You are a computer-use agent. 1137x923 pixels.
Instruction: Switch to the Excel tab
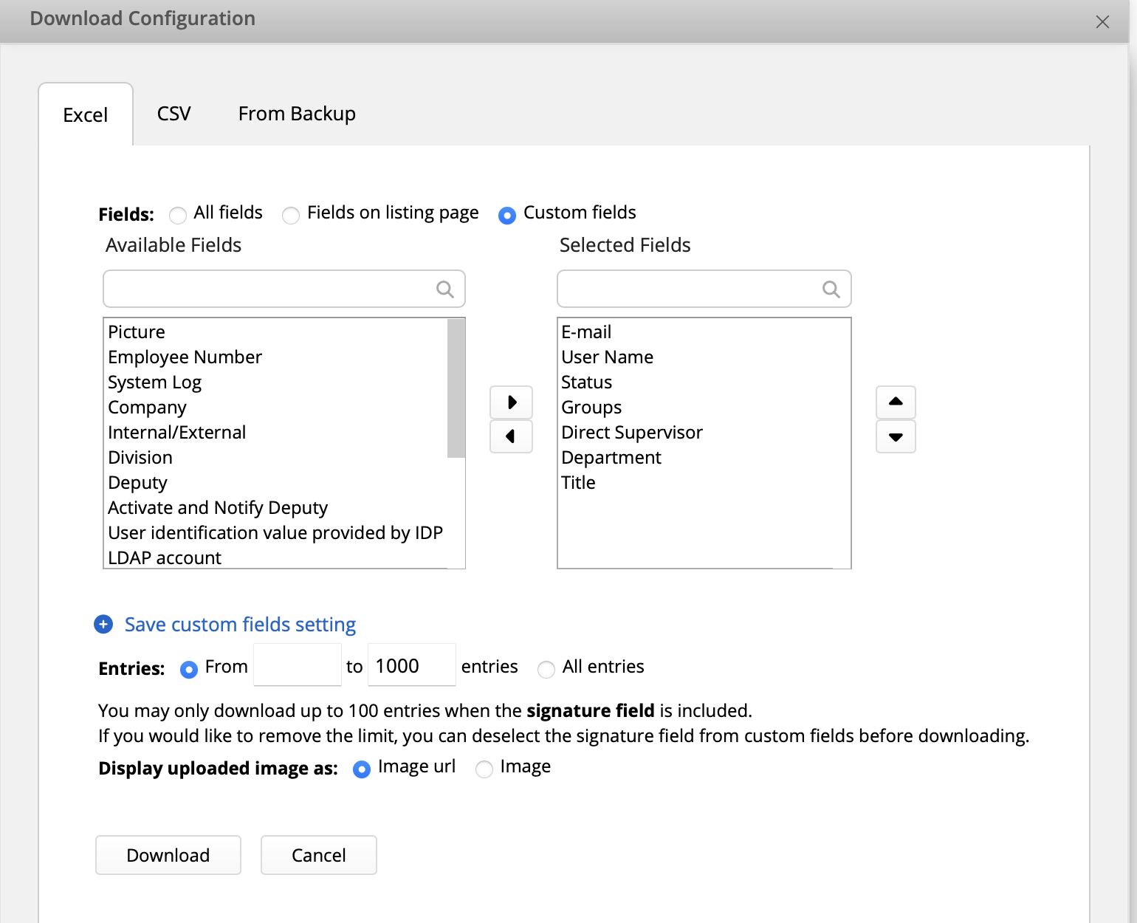[86, 114]
